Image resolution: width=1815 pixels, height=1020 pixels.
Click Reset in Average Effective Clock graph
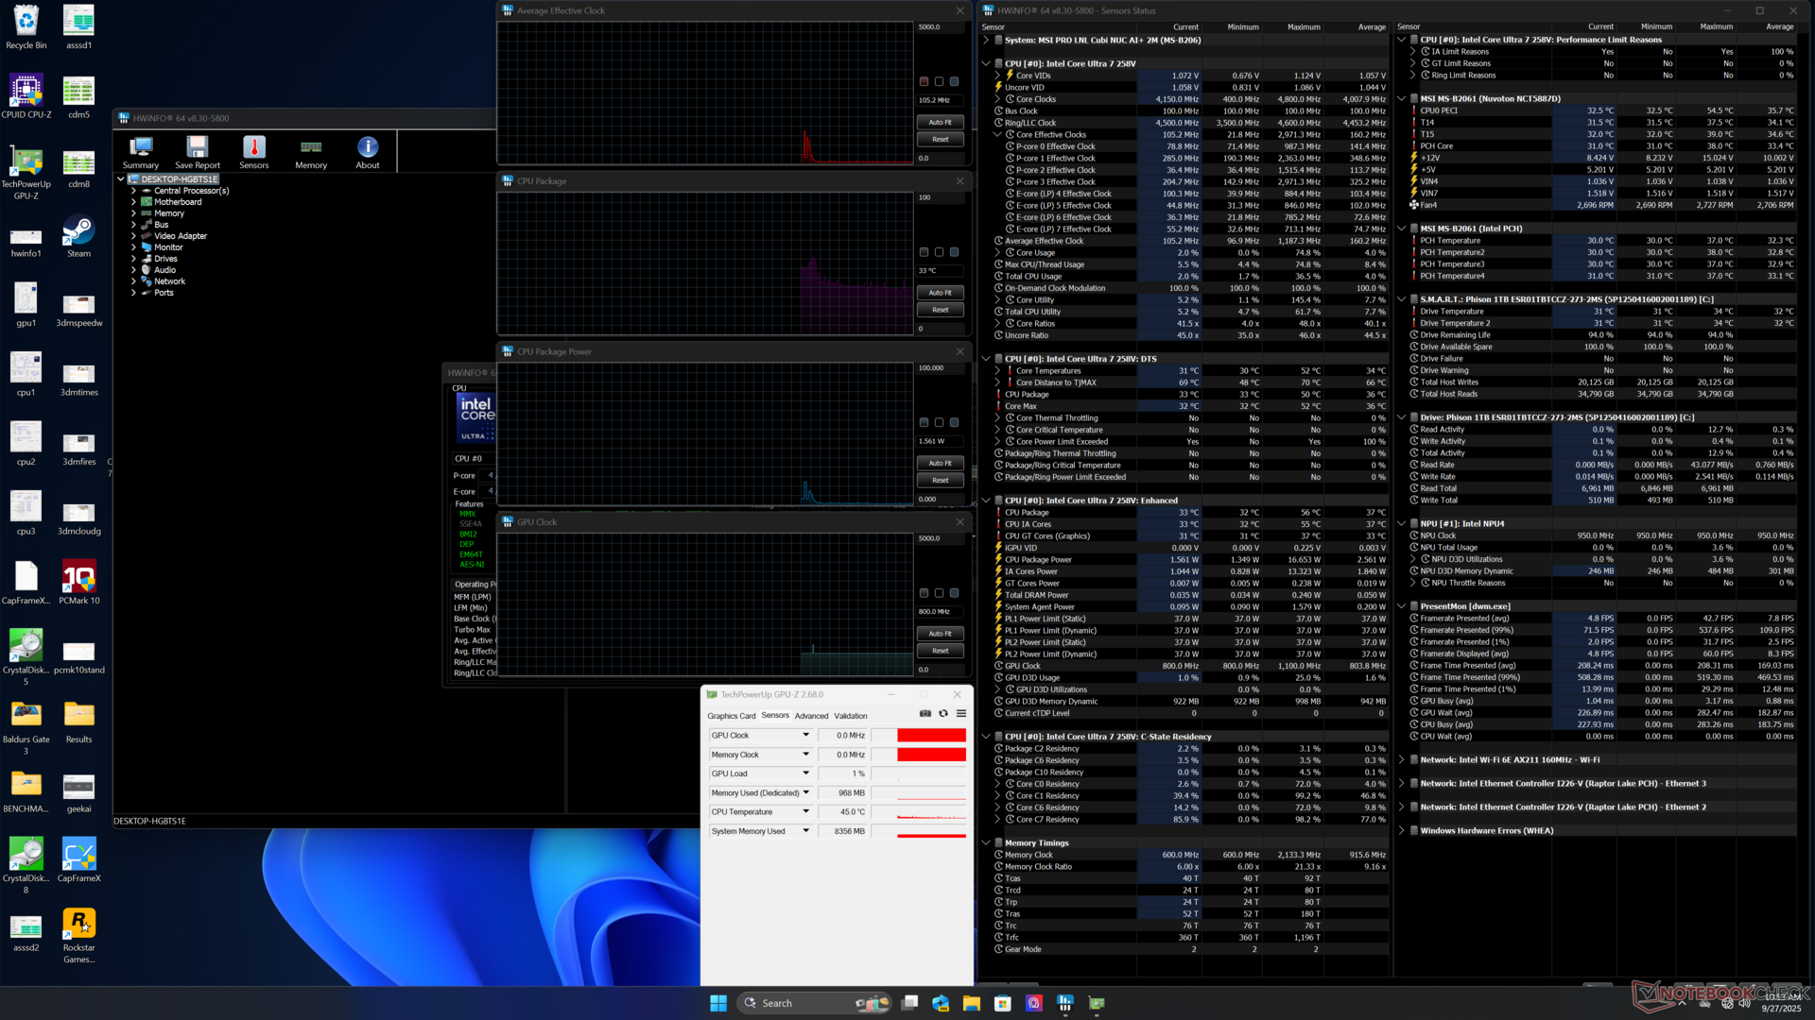tap(940, 139)
